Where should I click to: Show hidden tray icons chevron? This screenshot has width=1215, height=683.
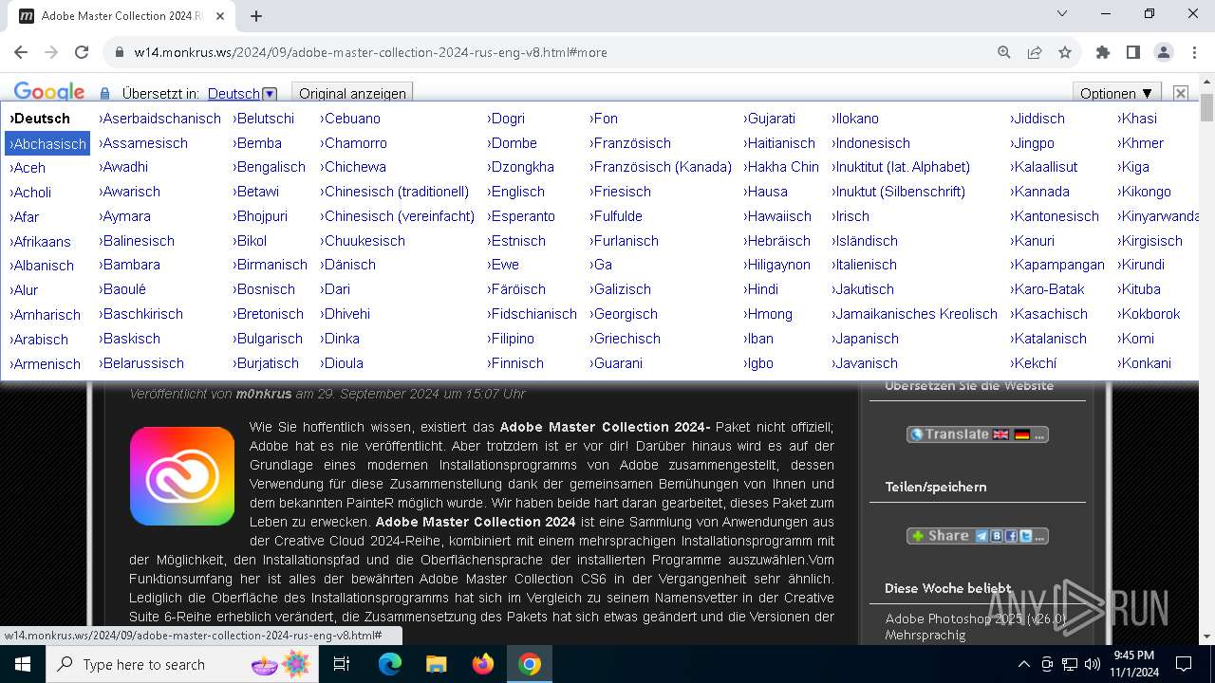pyautogui.click(x=1023, y=664)
